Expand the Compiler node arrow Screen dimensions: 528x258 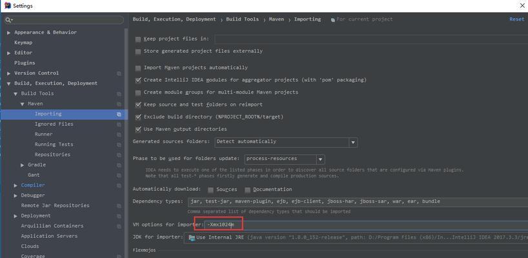(x=15, y=185)
